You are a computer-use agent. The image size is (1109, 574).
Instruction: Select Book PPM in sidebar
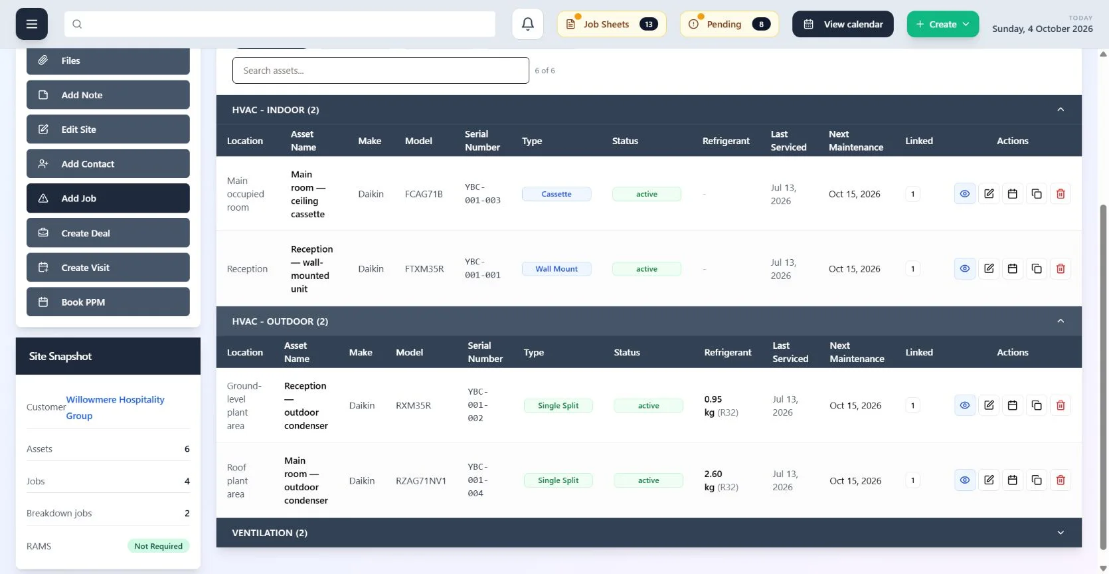[108, 302]
